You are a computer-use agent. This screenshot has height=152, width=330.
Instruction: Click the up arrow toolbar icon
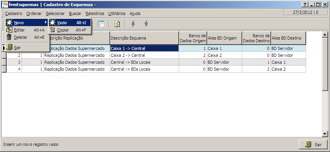[x=133, y=24]
